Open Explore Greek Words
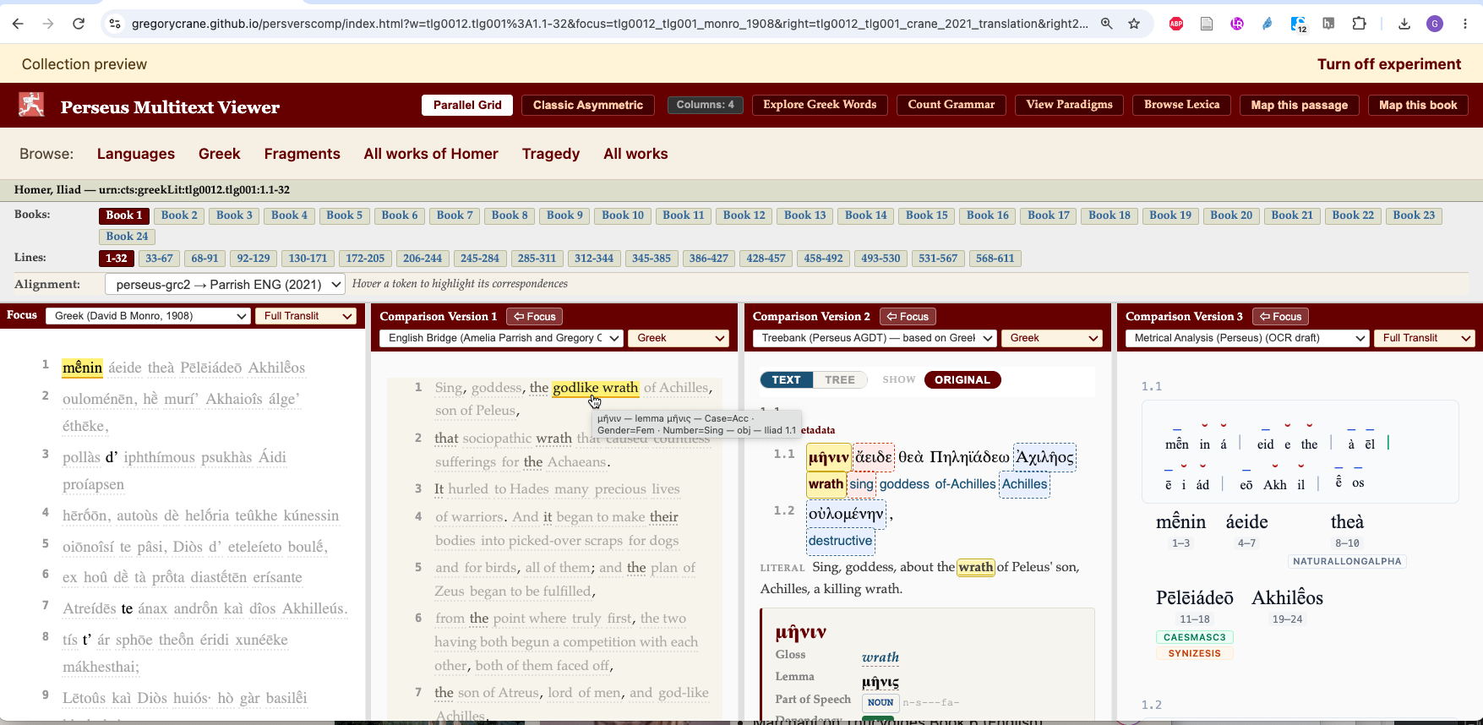 820,105
